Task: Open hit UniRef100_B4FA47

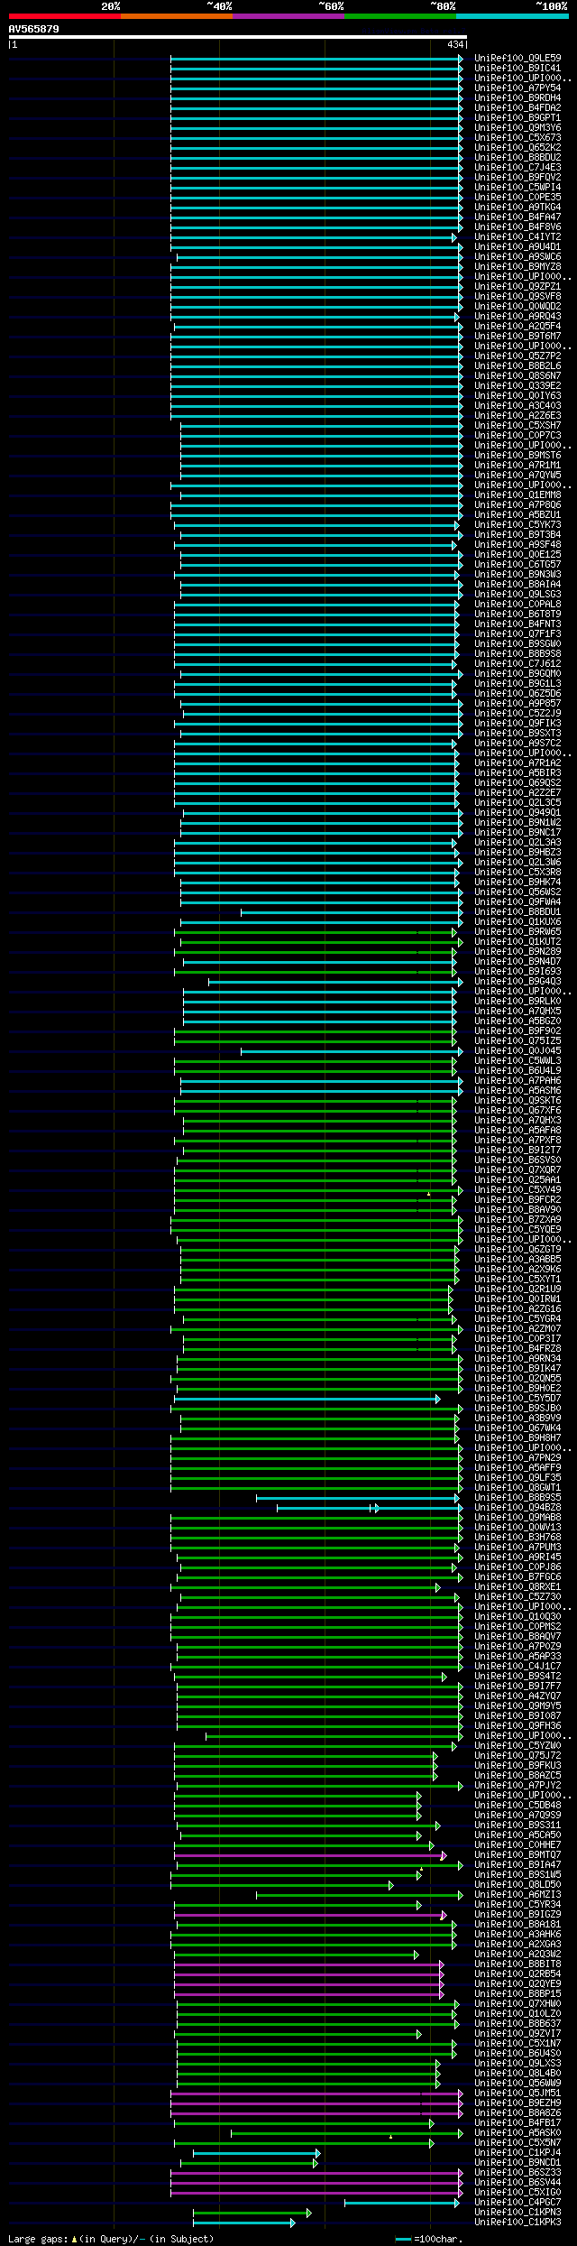Action: tap(517, 217)
